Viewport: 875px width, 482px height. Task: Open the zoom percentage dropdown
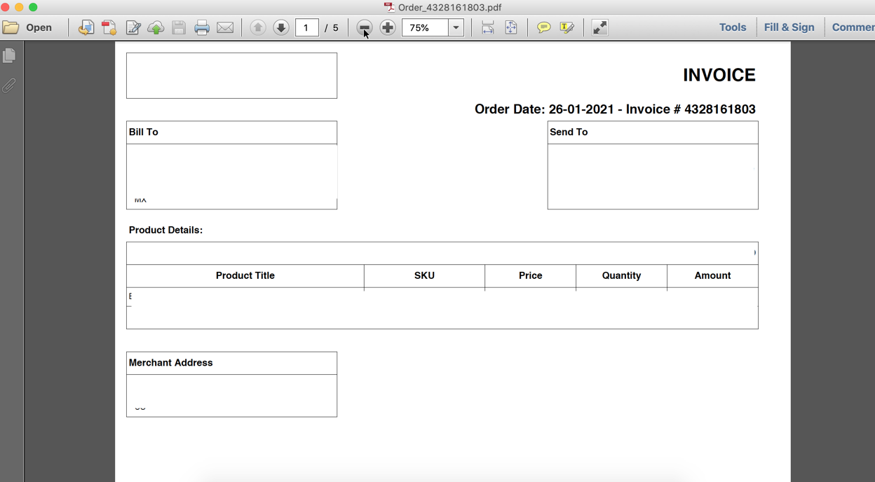pyautogui.click(x=456, y=27)
